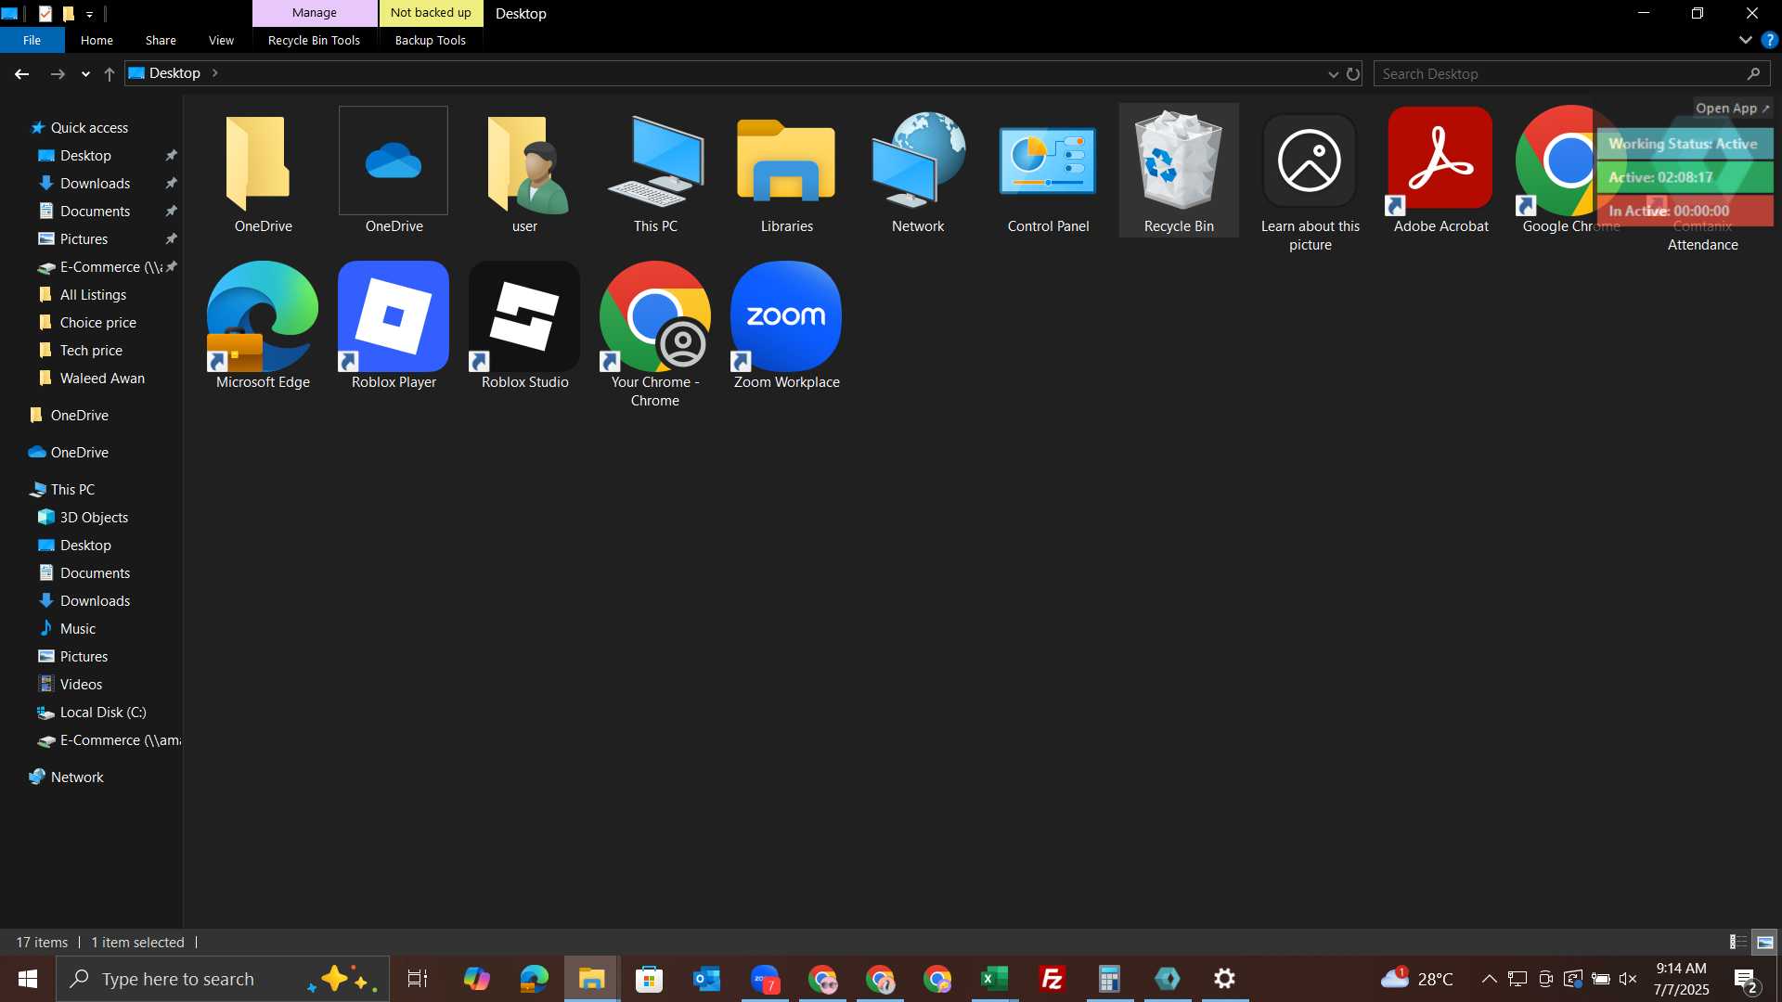Open All Listings folder in sidebar

[x=93, y=295]
